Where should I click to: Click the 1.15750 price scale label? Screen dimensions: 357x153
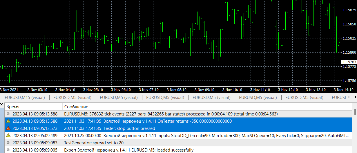coord(349,81)
